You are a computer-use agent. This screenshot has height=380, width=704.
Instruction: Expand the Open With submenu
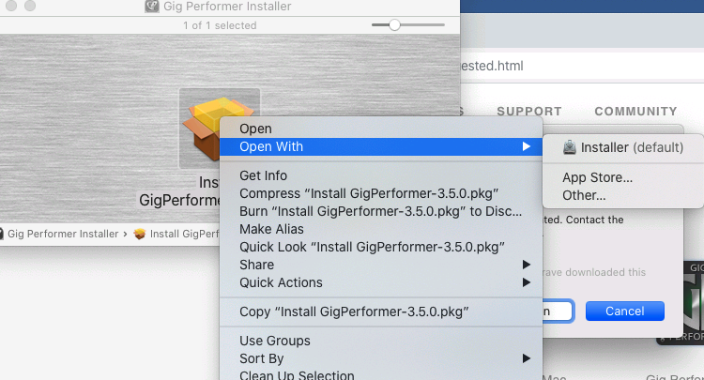(x=381, y=146)
